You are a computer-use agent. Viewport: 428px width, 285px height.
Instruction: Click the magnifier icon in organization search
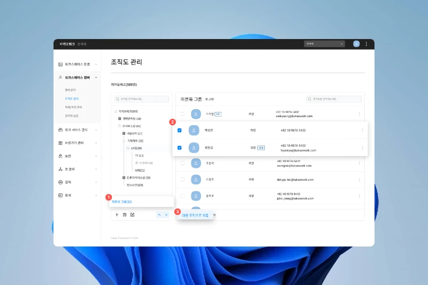click(117, 99)
